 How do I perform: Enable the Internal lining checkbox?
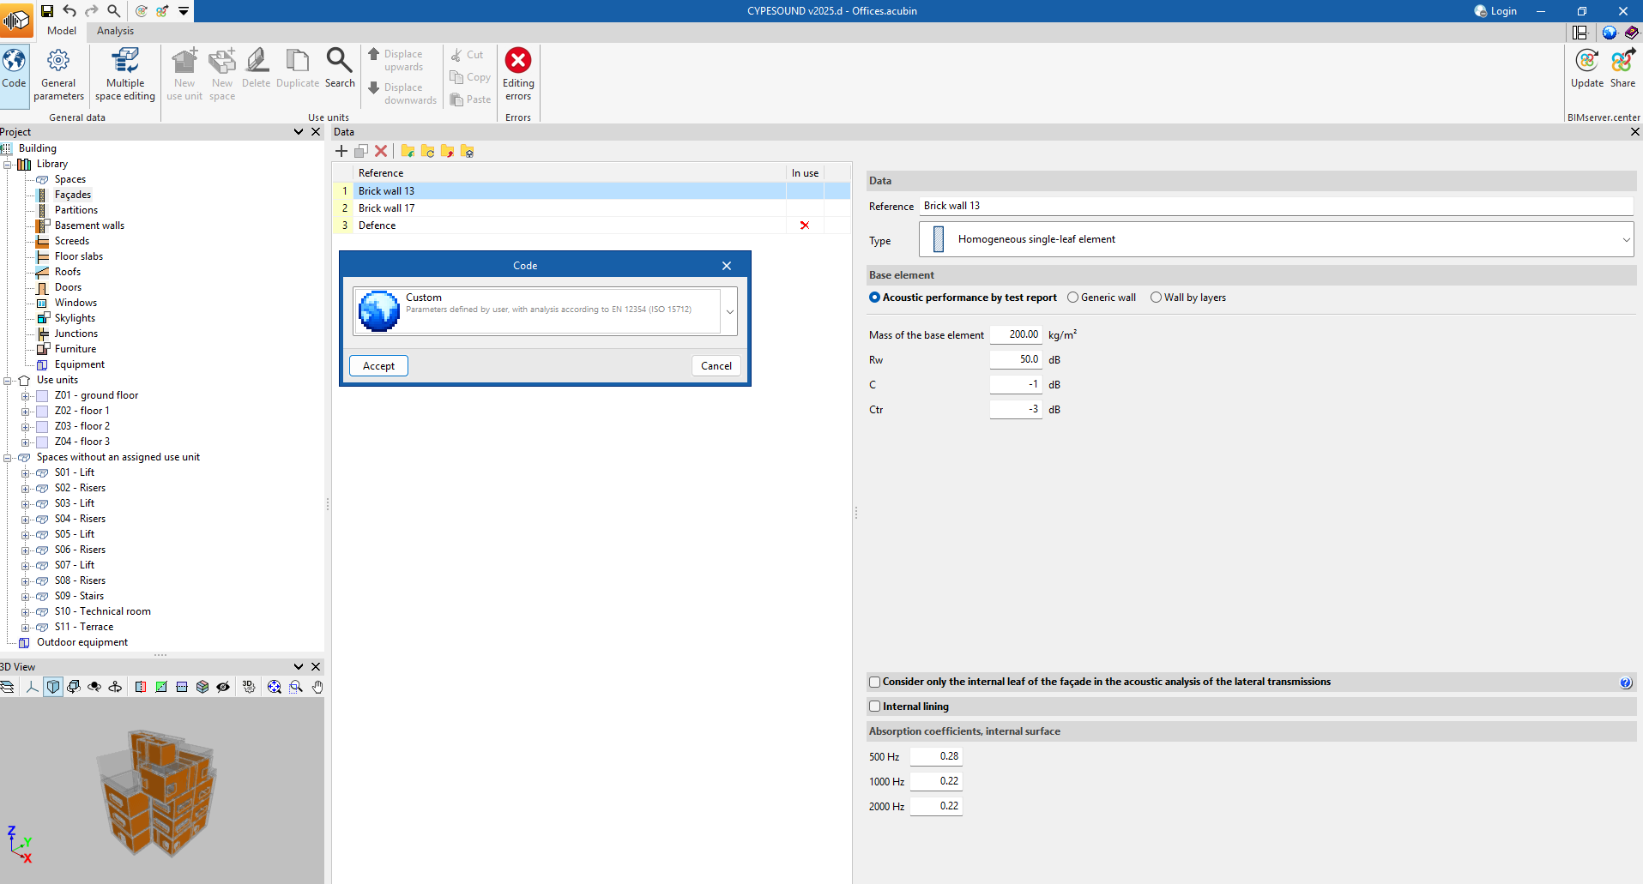click(875, 707)
